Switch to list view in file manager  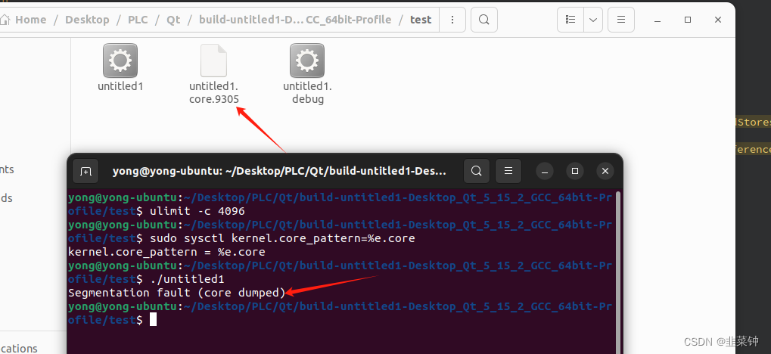pos(570,20)
